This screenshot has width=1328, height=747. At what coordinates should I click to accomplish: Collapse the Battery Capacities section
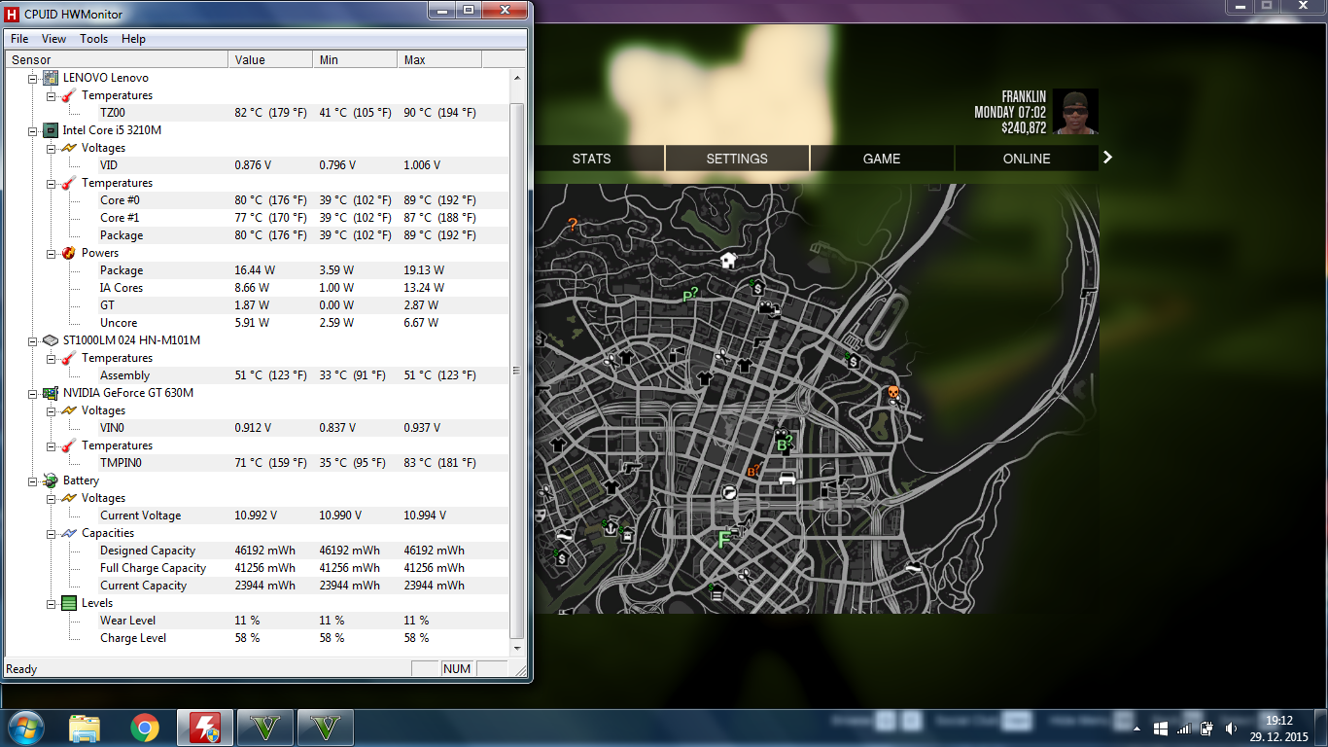pos(51,533)
